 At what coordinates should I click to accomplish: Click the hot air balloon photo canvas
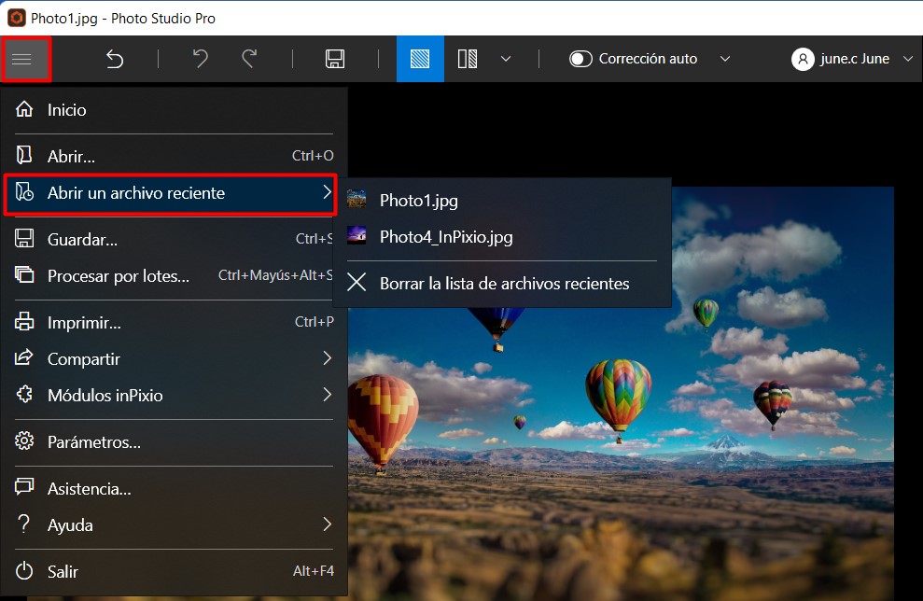(x=621, y=394)
